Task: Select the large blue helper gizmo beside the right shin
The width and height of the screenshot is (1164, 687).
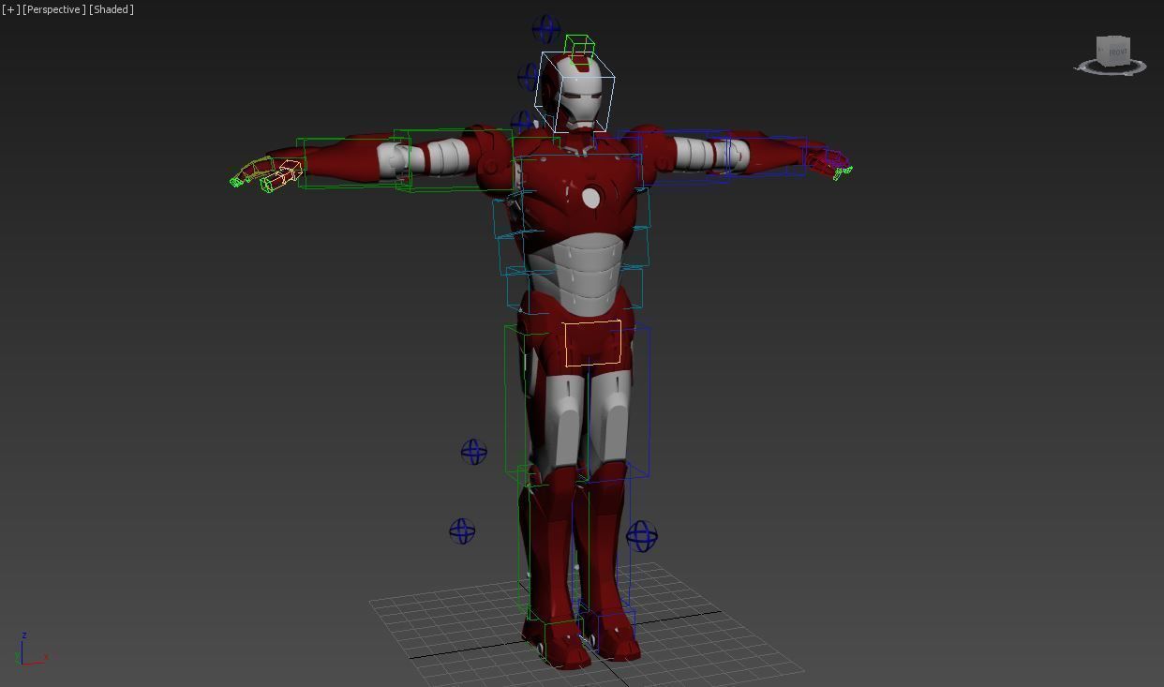Action: [x=642, y=537]
